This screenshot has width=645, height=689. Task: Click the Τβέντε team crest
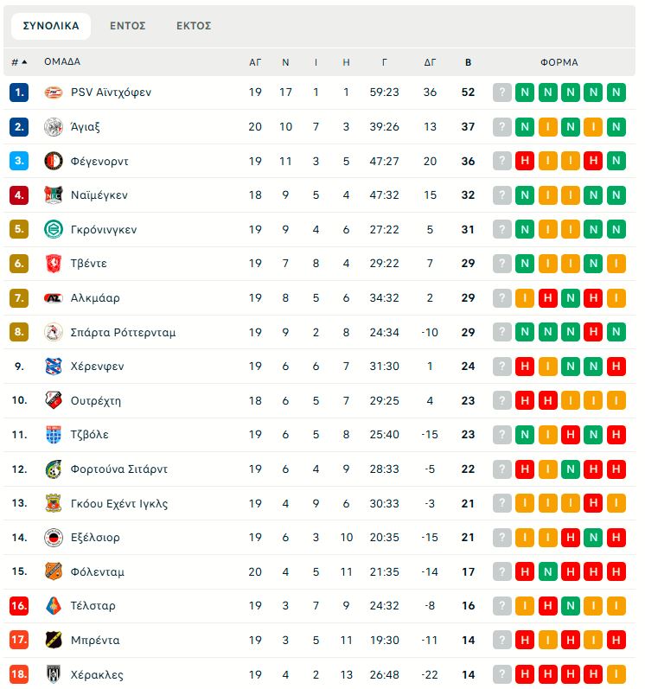tap(54, 264)
